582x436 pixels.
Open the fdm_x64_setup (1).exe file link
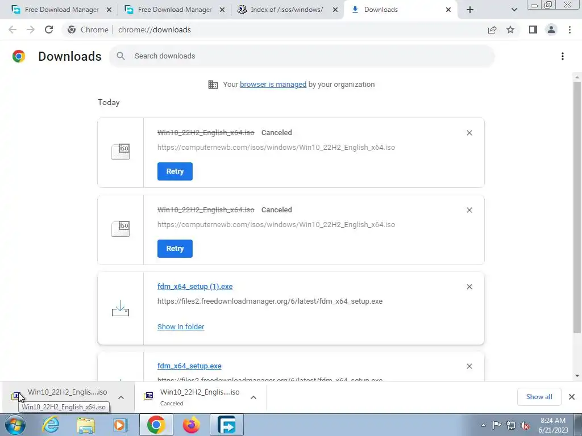click(x=195, y=287)
